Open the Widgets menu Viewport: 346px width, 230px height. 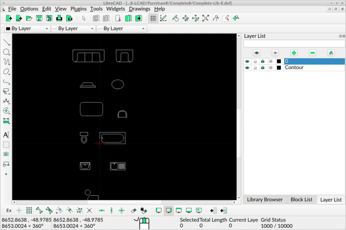pyautogui.click(x=115, y=9)
